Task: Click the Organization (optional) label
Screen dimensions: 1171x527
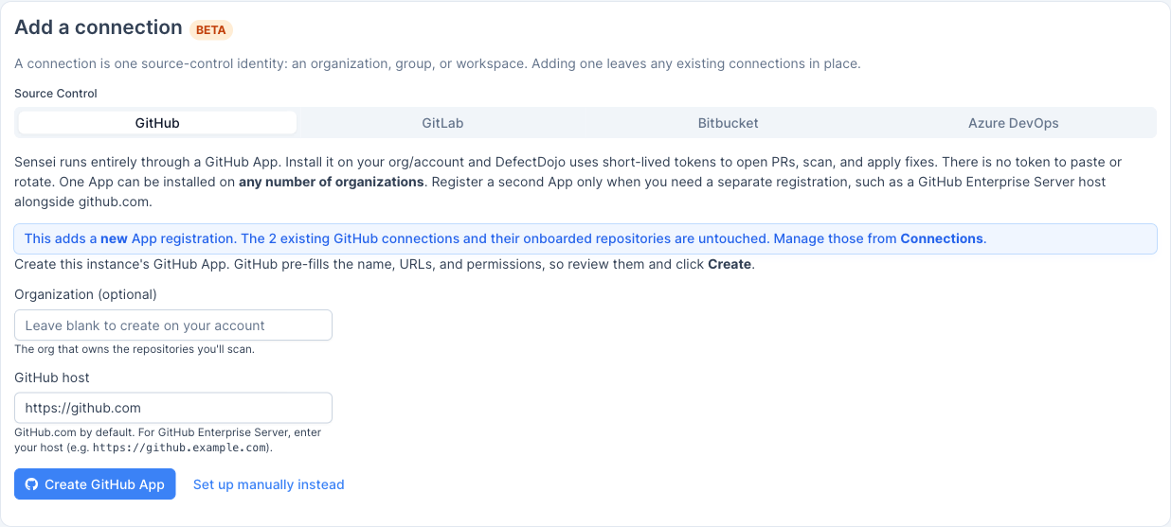Action: [85, 294]
